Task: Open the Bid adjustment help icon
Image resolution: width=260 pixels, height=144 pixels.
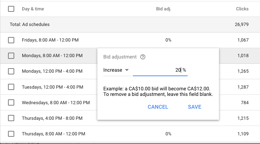Action: (x=143, y=57)
